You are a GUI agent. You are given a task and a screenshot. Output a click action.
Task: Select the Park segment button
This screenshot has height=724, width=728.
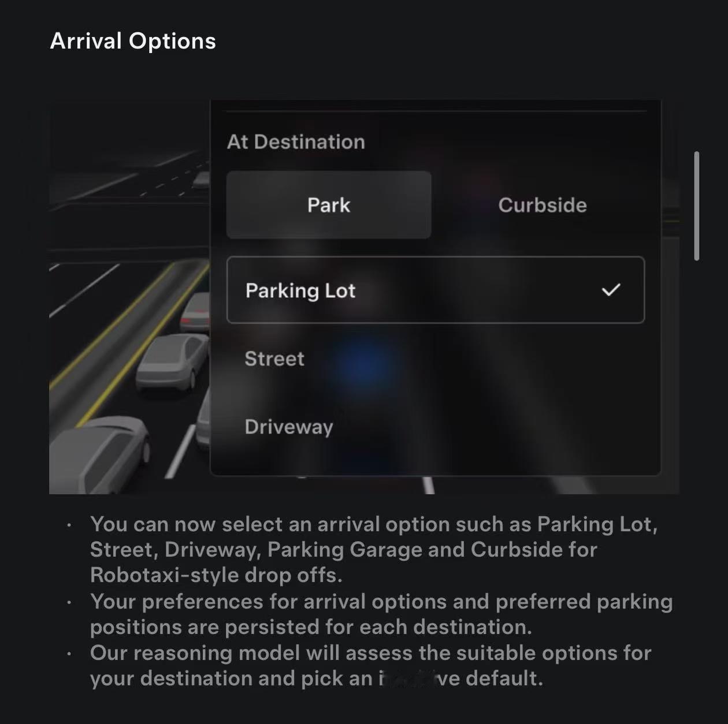tap(329, 205)
